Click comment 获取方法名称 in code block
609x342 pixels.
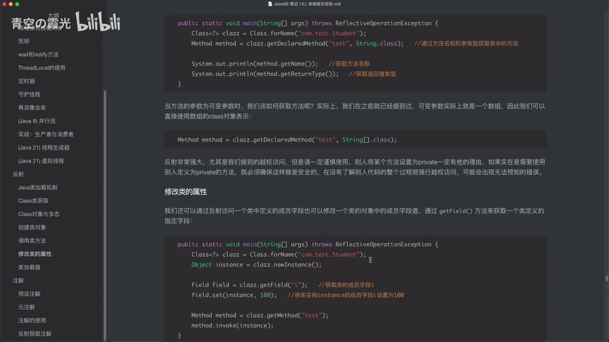(349, 64)
